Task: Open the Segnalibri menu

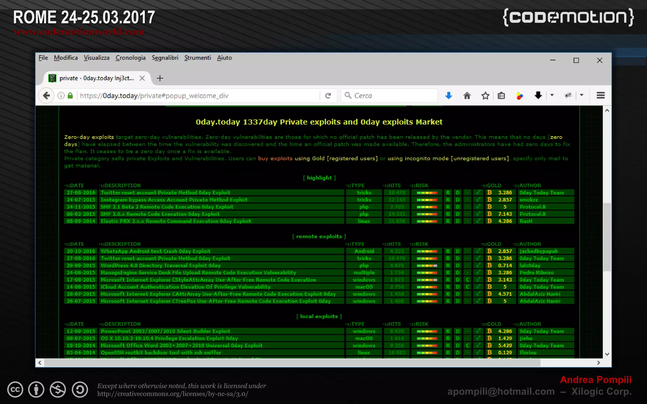Action: (x=165, y=58)
